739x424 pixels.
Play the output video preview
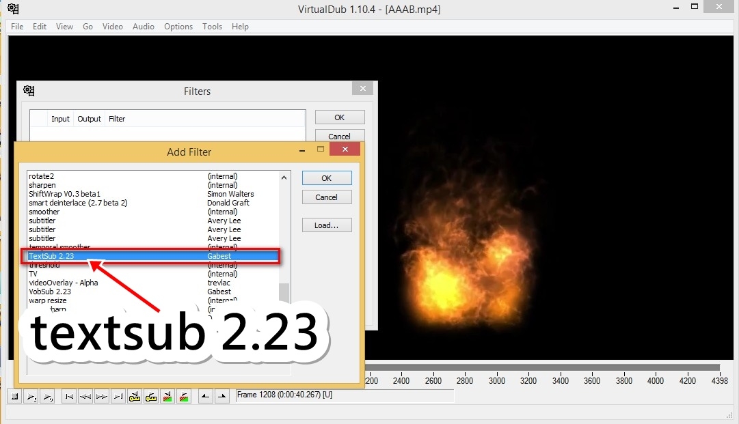[x=48, y=397]
